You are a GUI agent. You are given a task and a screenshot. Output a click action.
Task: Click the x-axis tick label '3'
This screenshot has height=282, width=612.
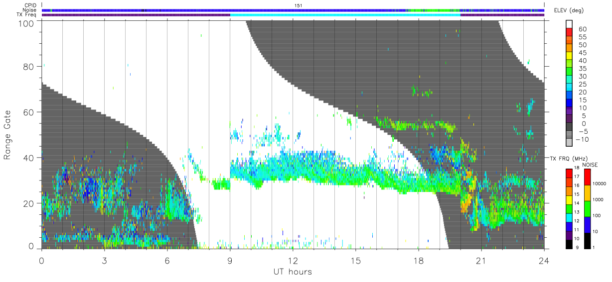(105, 260)
